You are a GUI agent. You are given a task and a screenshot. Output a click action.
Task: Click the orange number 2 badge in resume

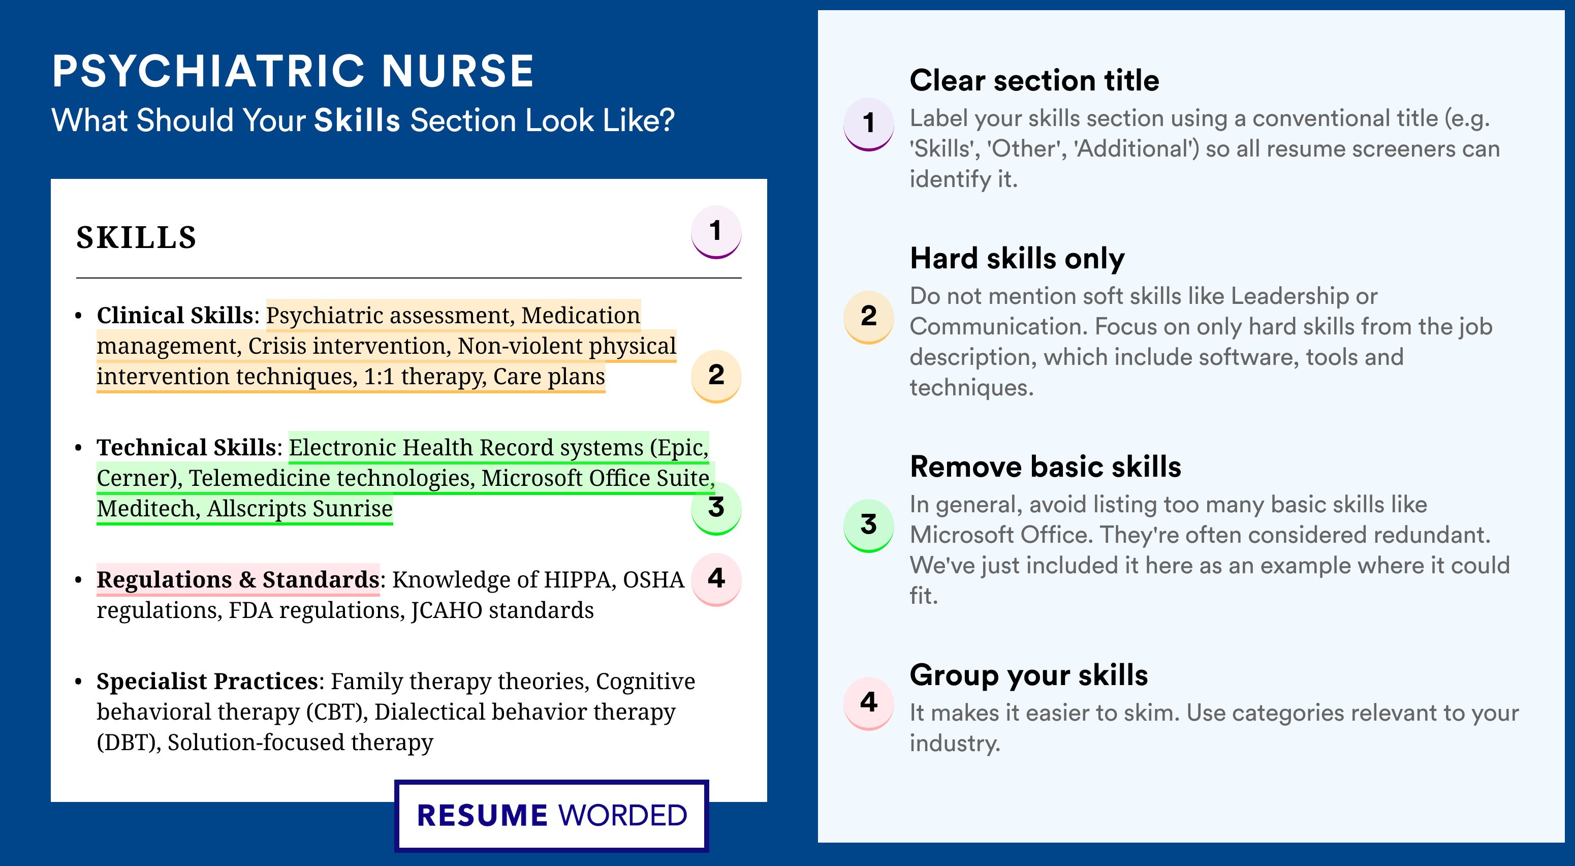tap(716, 376)
